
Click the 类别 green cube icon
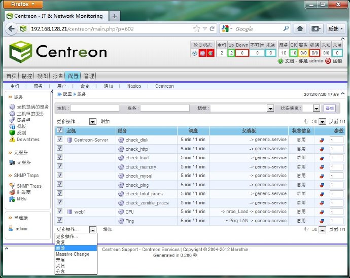point(12,132)
